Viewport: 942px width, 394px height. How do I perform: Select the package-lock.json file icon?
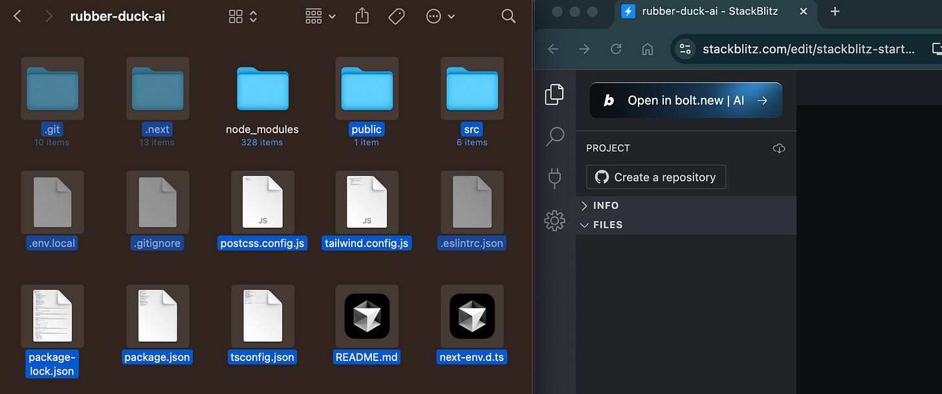pyautogui.click(x=52, y=316)
